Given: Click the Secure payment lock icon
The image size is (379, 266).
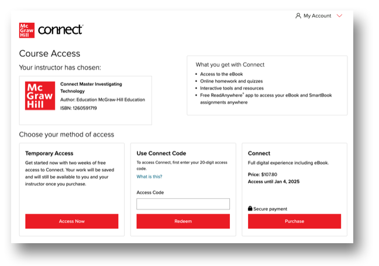Looking at the screenshot, I should point(250,209).
